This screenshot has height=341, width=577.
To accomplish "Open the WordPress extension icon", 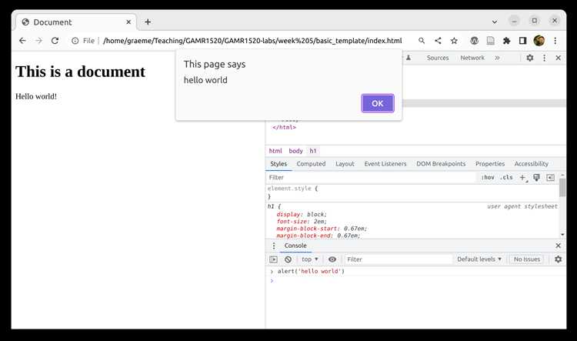I will click(474, 41).
